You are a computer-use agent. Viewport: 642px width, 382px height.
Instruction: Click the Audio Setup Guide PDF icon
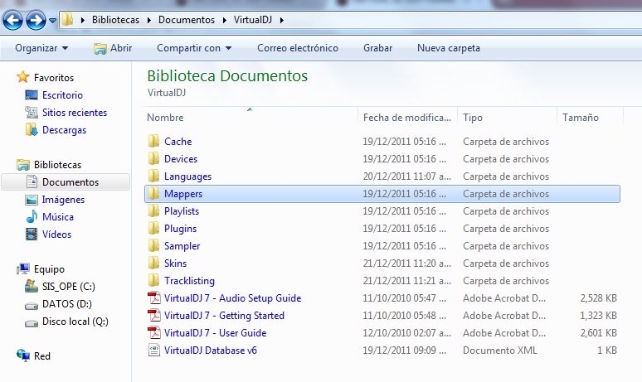point(154,297)
